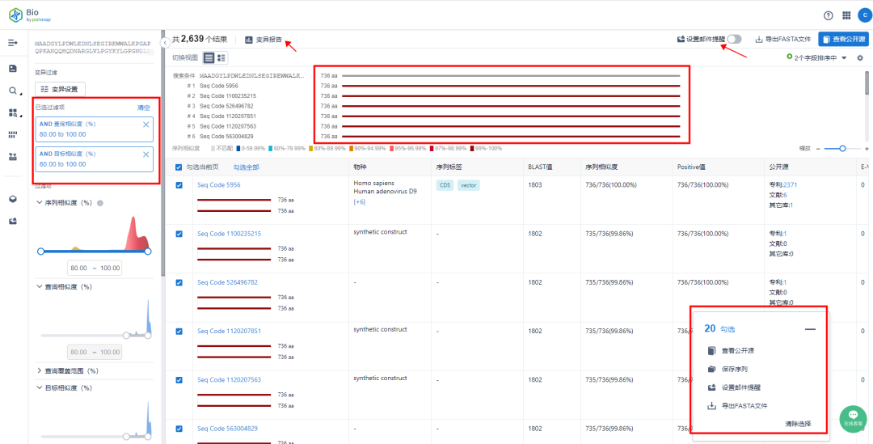Uncheck the Seq Code 563004829 row checkbox
873x444 pixels.
click(179, 429)
